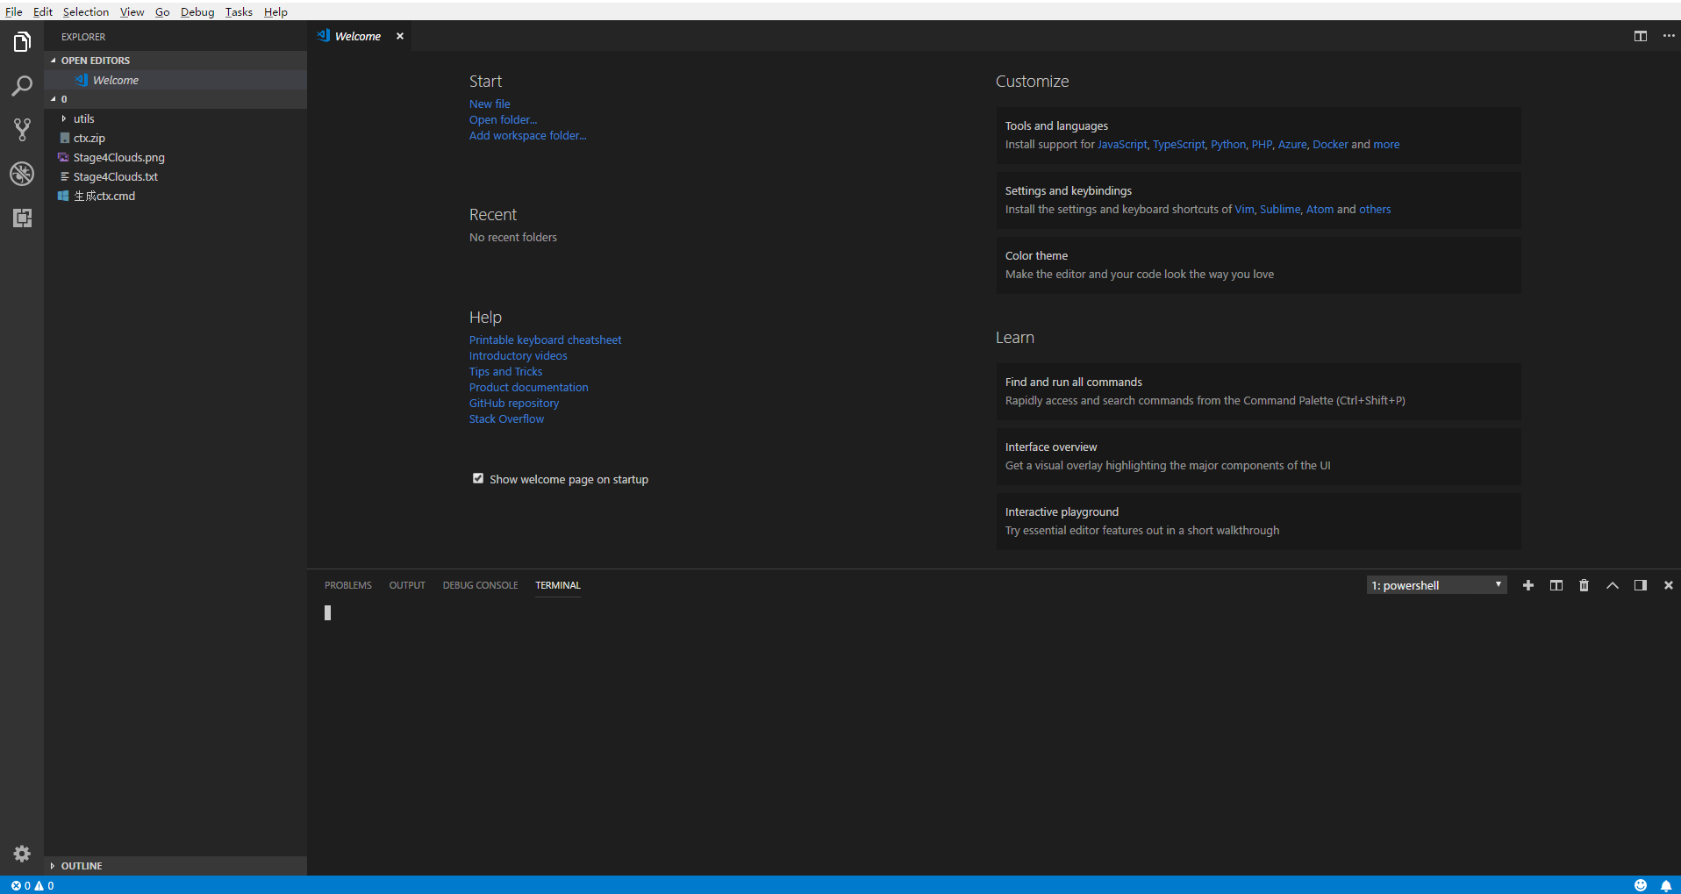Switch to the OUTPUT tab

(406, 584)
